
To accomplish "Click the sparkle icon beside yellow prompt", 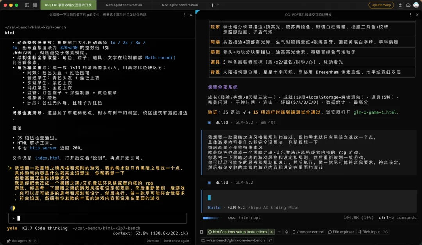I will click(10, 168).
